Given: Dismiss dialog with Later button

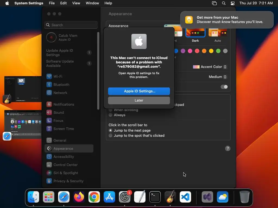Looking at the screenshot, I should click(139, 100).
